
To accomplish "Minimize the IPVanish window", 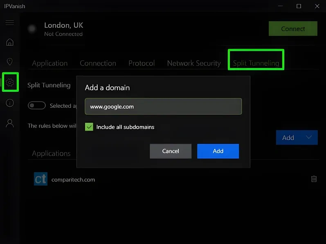I will pos(281,6).
